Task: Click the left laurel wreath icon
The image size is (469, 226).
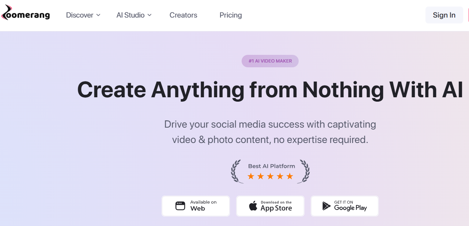Action: point(237,171)
